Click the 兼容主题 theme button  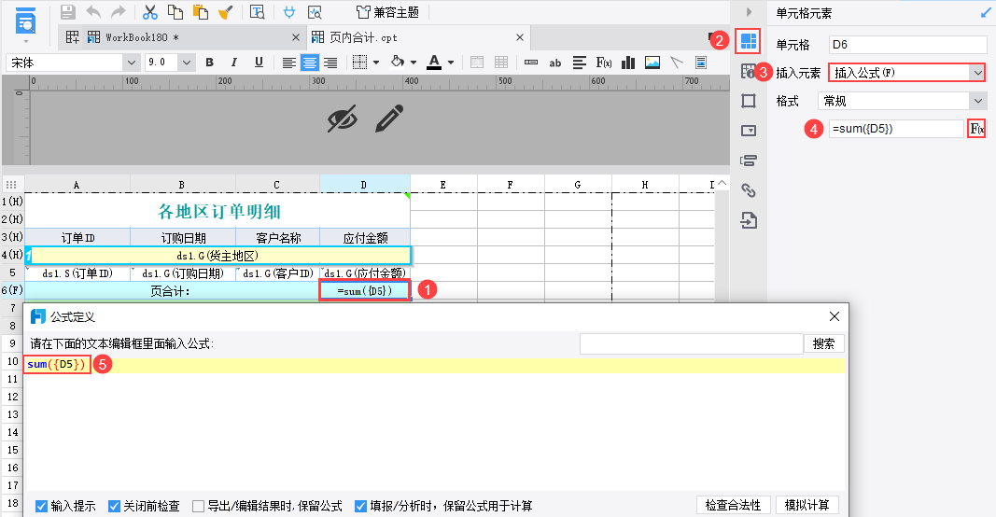point(387,12)
